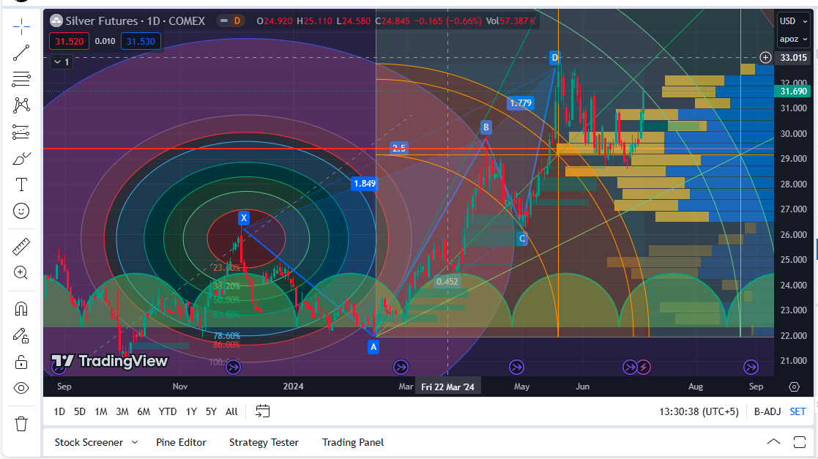Screen dimensions: 818x459
Task: Select the A point of XABCD pattern
Action: (x=373, y=347)
